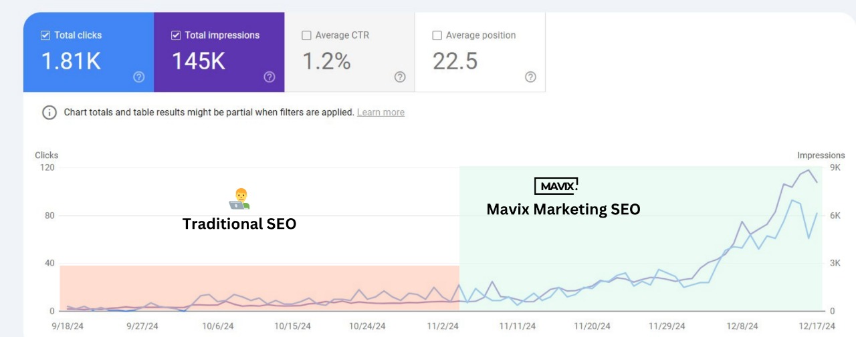Image resolution: width=856 pixels, height=337 pixels.
Task: Click the 11/2/24 date on the axis
Action: (x=442, y=326)
